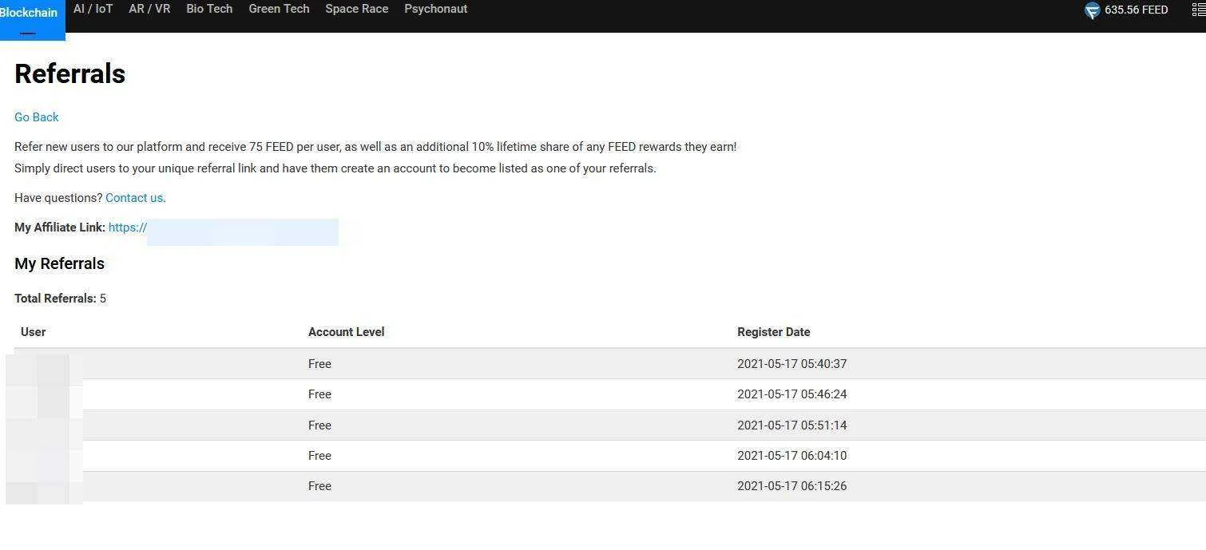The height and width of the screenshot is (550, 1206).
Task: Click Free level in the 05:51:14 row
Action: click(x=319, y=425)
